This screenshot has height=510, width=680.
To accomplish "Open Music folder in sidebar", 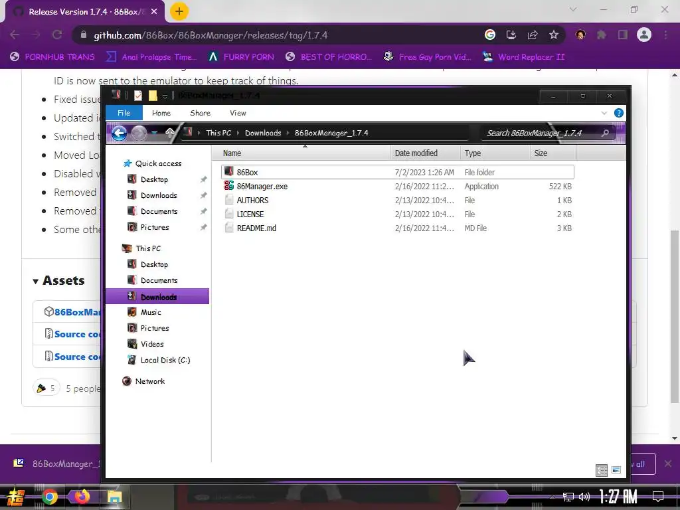I will coord(151,312).
